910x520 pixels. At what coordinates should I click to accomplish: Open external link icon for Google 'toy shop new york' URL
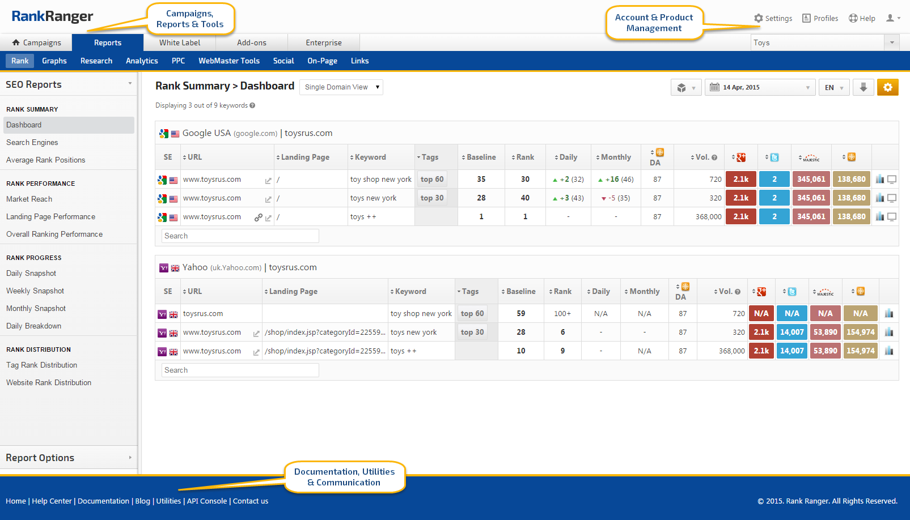[268, 180]
